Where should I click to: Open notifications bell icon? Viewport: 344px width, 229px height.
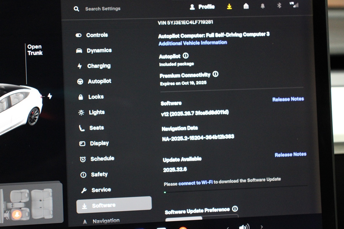[263, 6]
